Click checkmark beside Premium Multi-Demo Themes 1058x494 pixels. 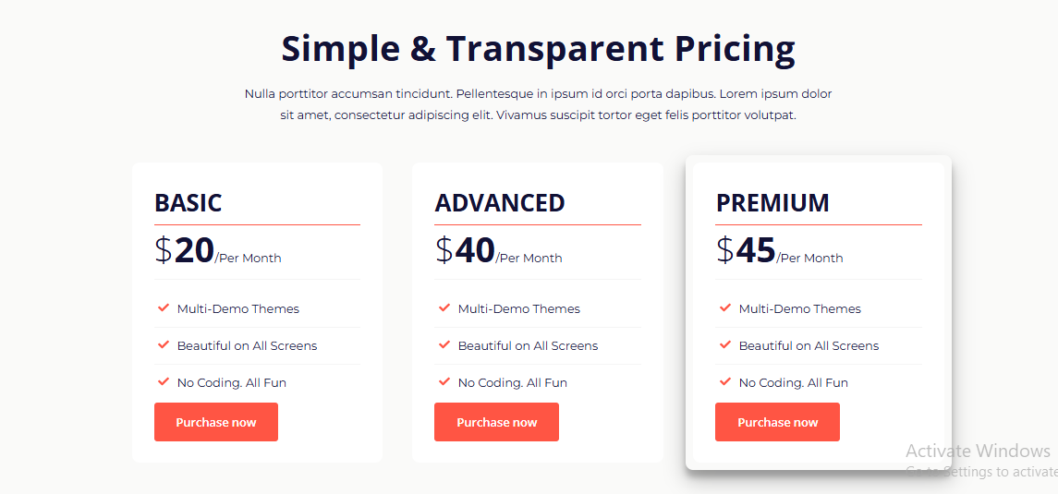[725, 307]
